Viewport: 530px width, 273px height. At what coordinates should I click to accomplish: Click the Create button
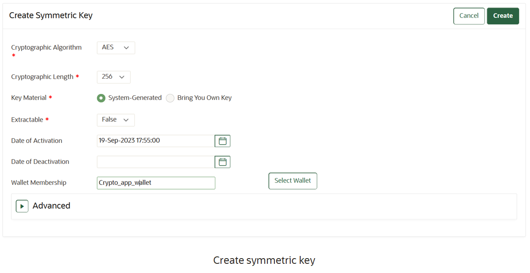[502, 16]
